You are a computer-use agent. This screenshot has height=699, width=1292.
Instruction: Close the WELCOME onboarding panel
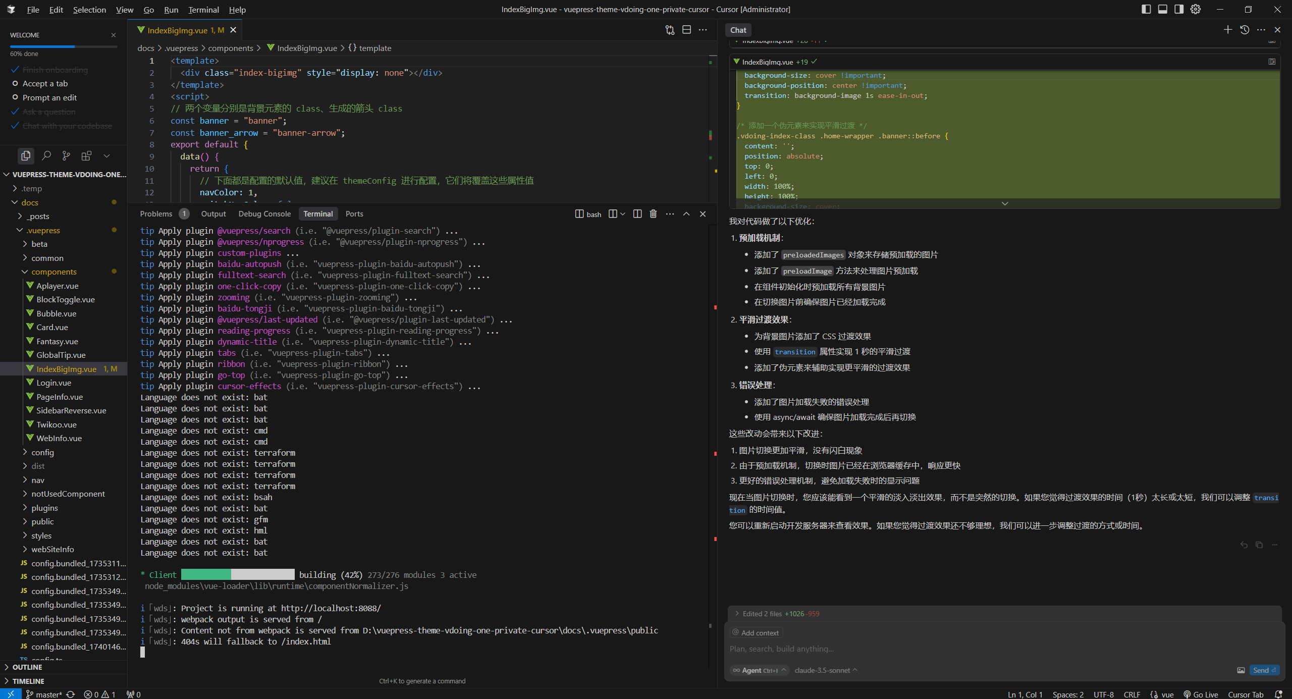pos(114,35)
